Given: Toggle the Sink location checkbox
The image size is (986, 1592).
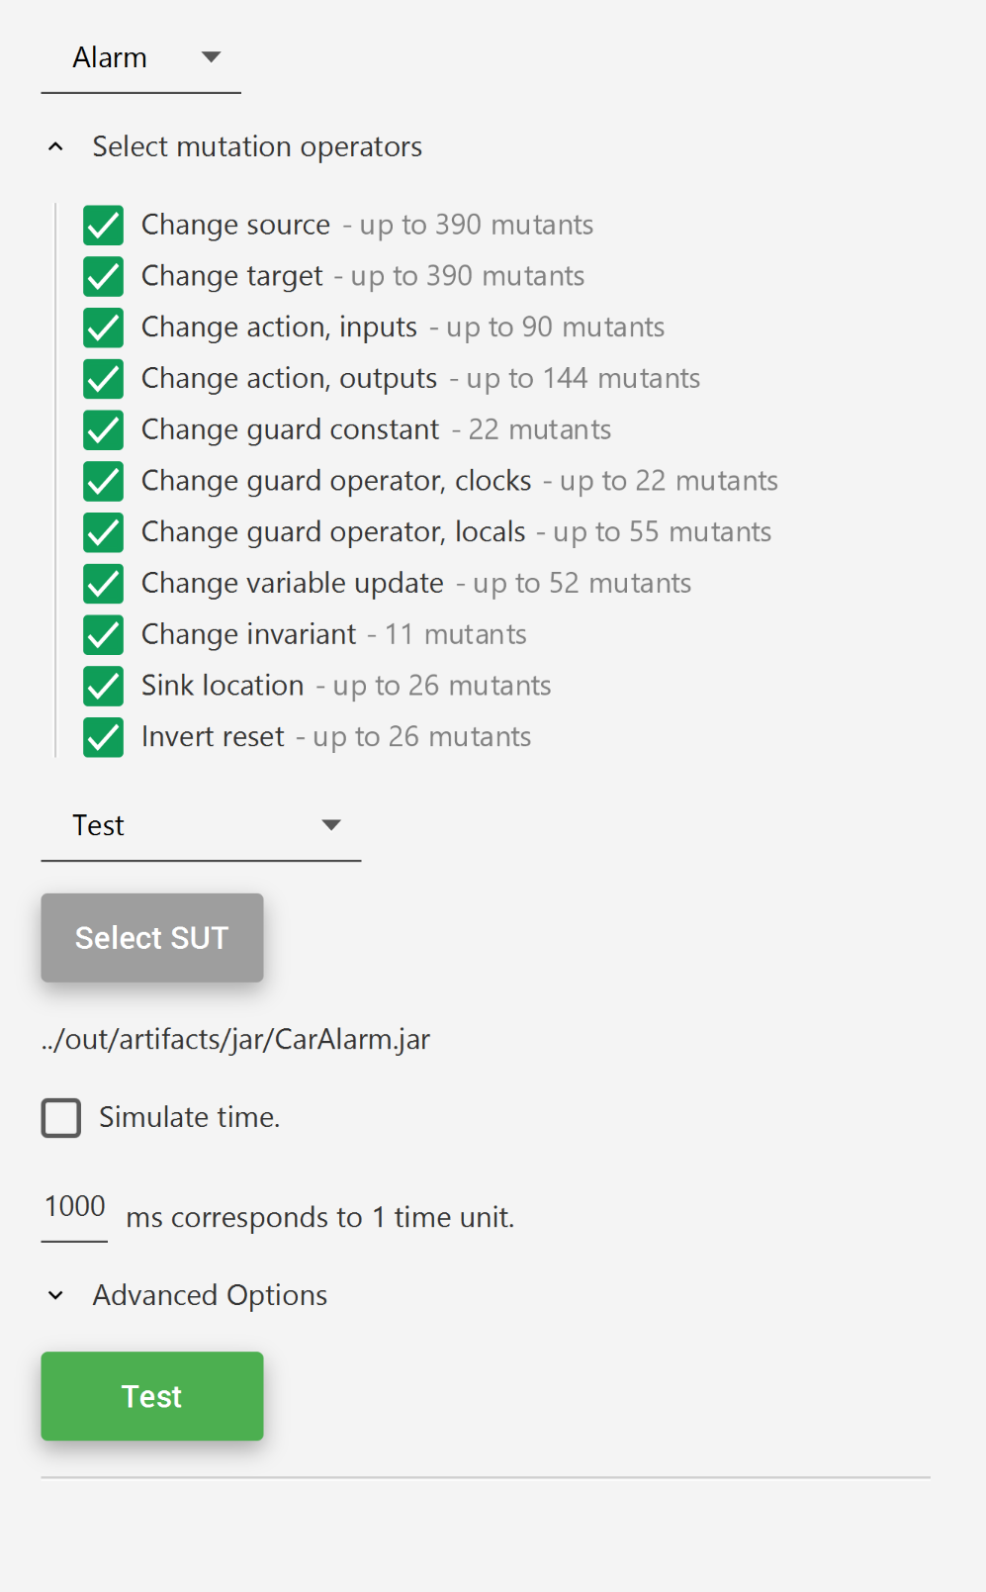Looking at the screenshot, I should click(x=104, y=686).
